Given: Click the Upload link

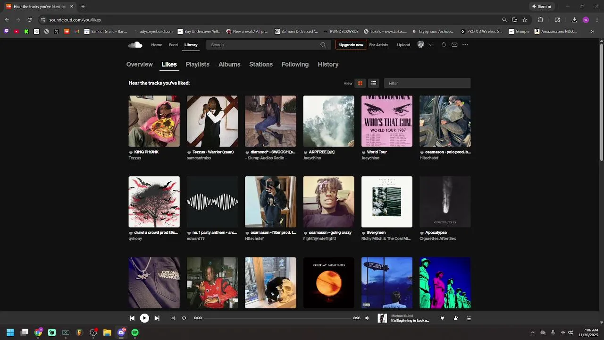Looking at the screenshot, I should tap(403, 45).
